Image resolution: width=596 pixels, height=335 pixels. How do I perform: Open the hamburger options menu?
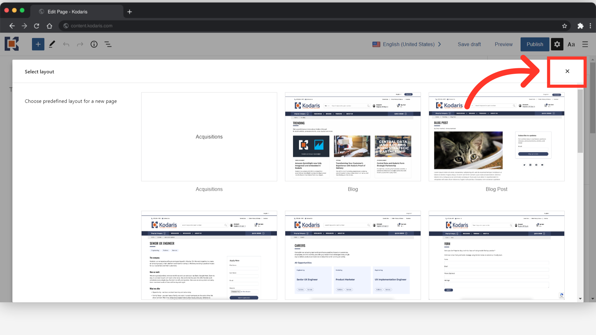pyautogui.click(x=585, y=44)
